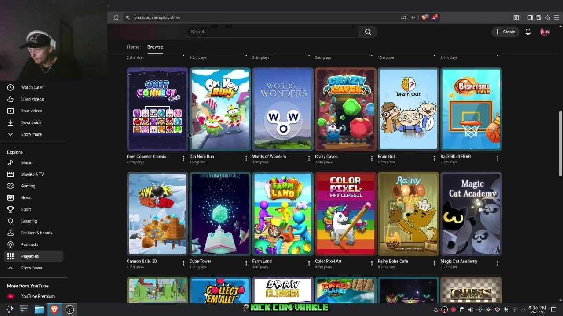563x316 pixels.
Task: Click the page vertical scrollbar
Action: click(x=560, y=143)
